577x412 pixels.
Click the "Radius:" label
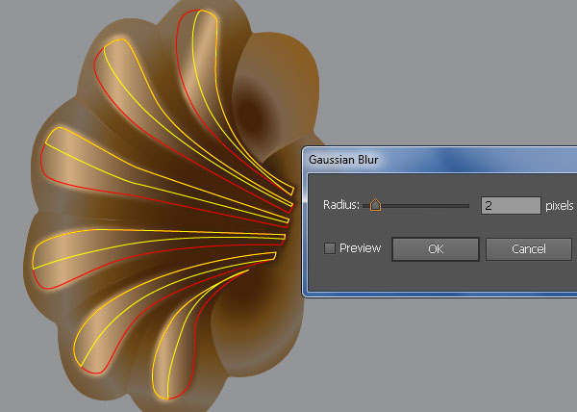coord(341,205)
